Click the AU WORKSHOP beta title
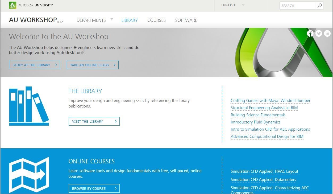This screenshot has height=194, width=333. coord(36,20)
